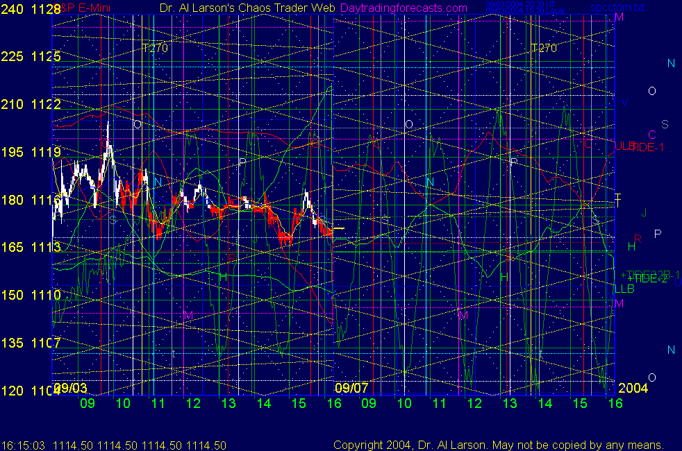Select the "195 1119" price axis label

coord(31,152)
